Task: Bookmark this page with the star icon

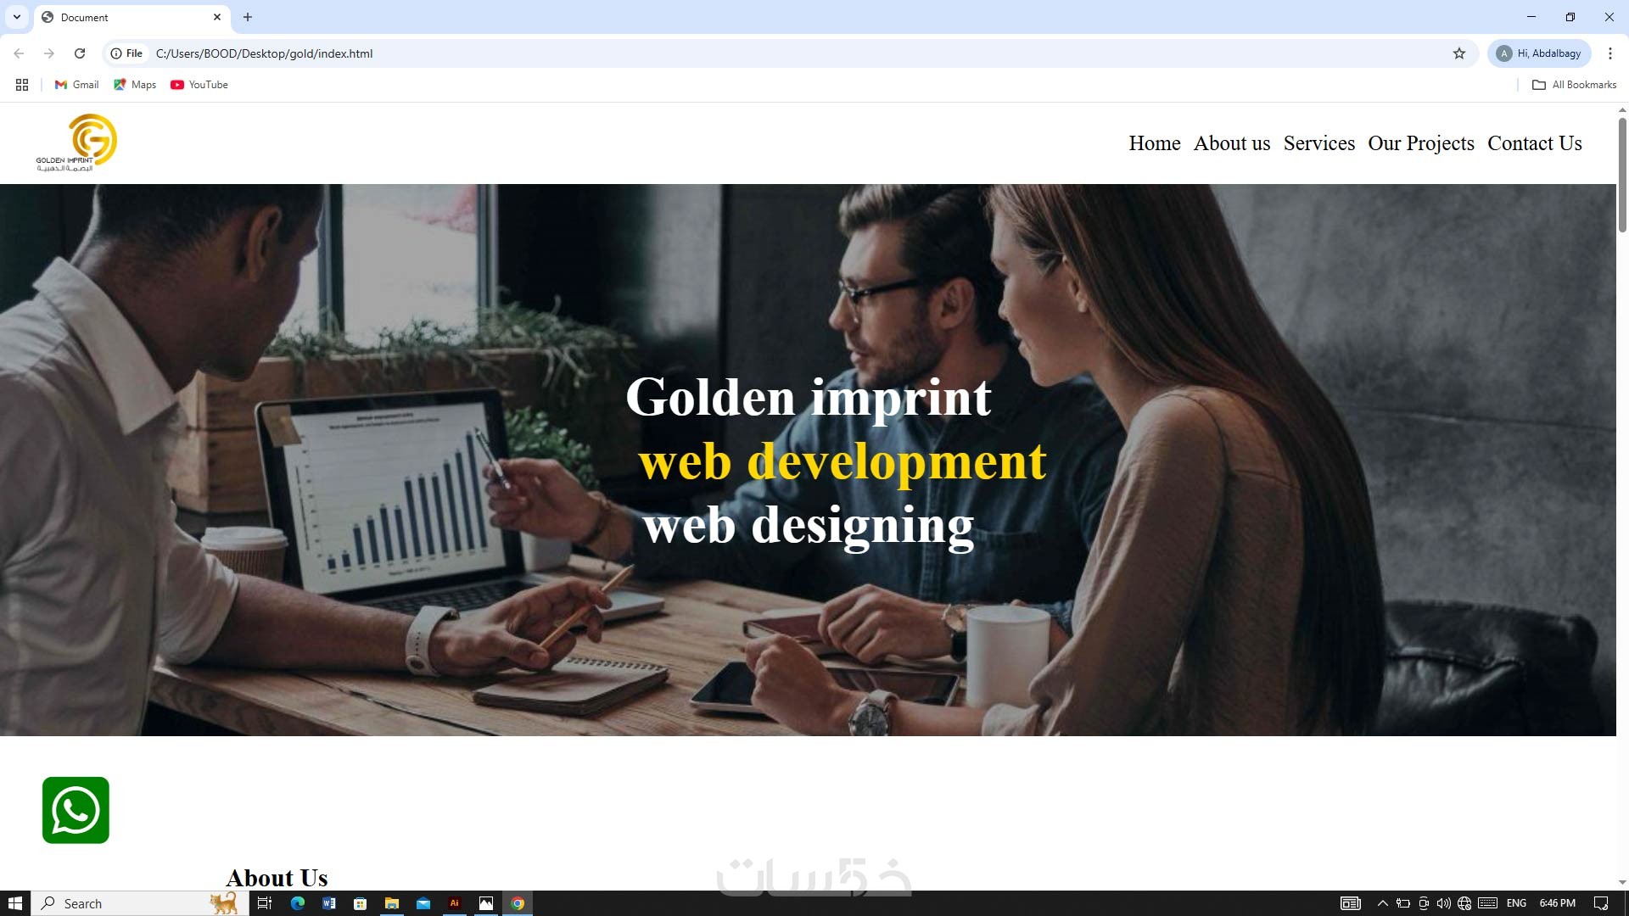Action: (1458, 53)
